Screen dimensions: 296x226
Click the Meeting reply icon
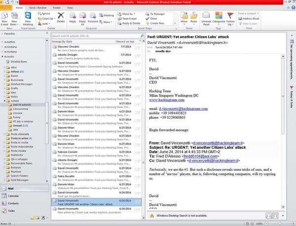tap(107, 15)
